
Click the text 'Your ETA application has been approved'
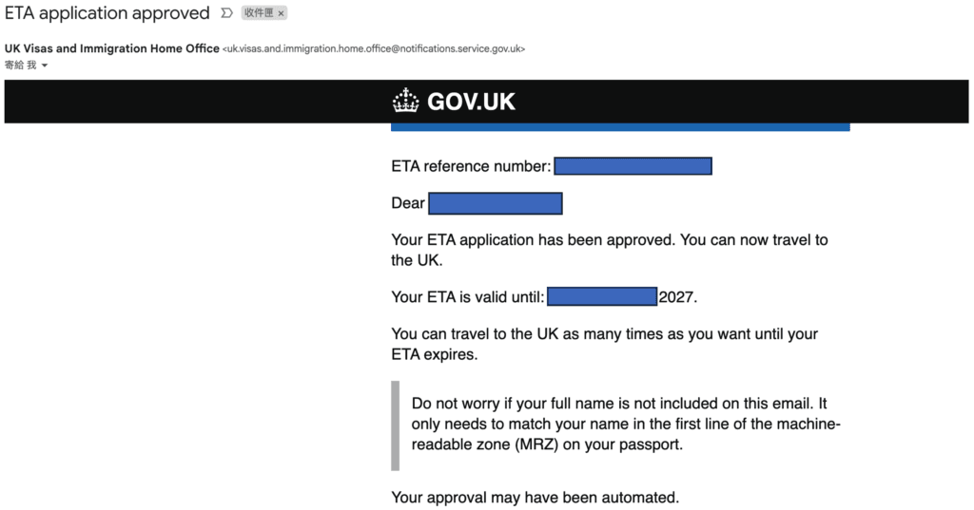coord(533,240)
